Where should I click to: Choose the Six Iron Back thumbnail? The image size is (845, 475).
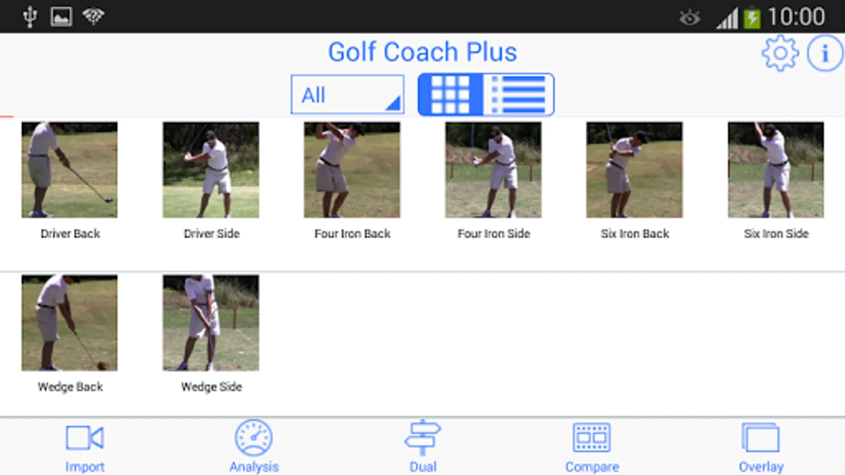point(634,170)
